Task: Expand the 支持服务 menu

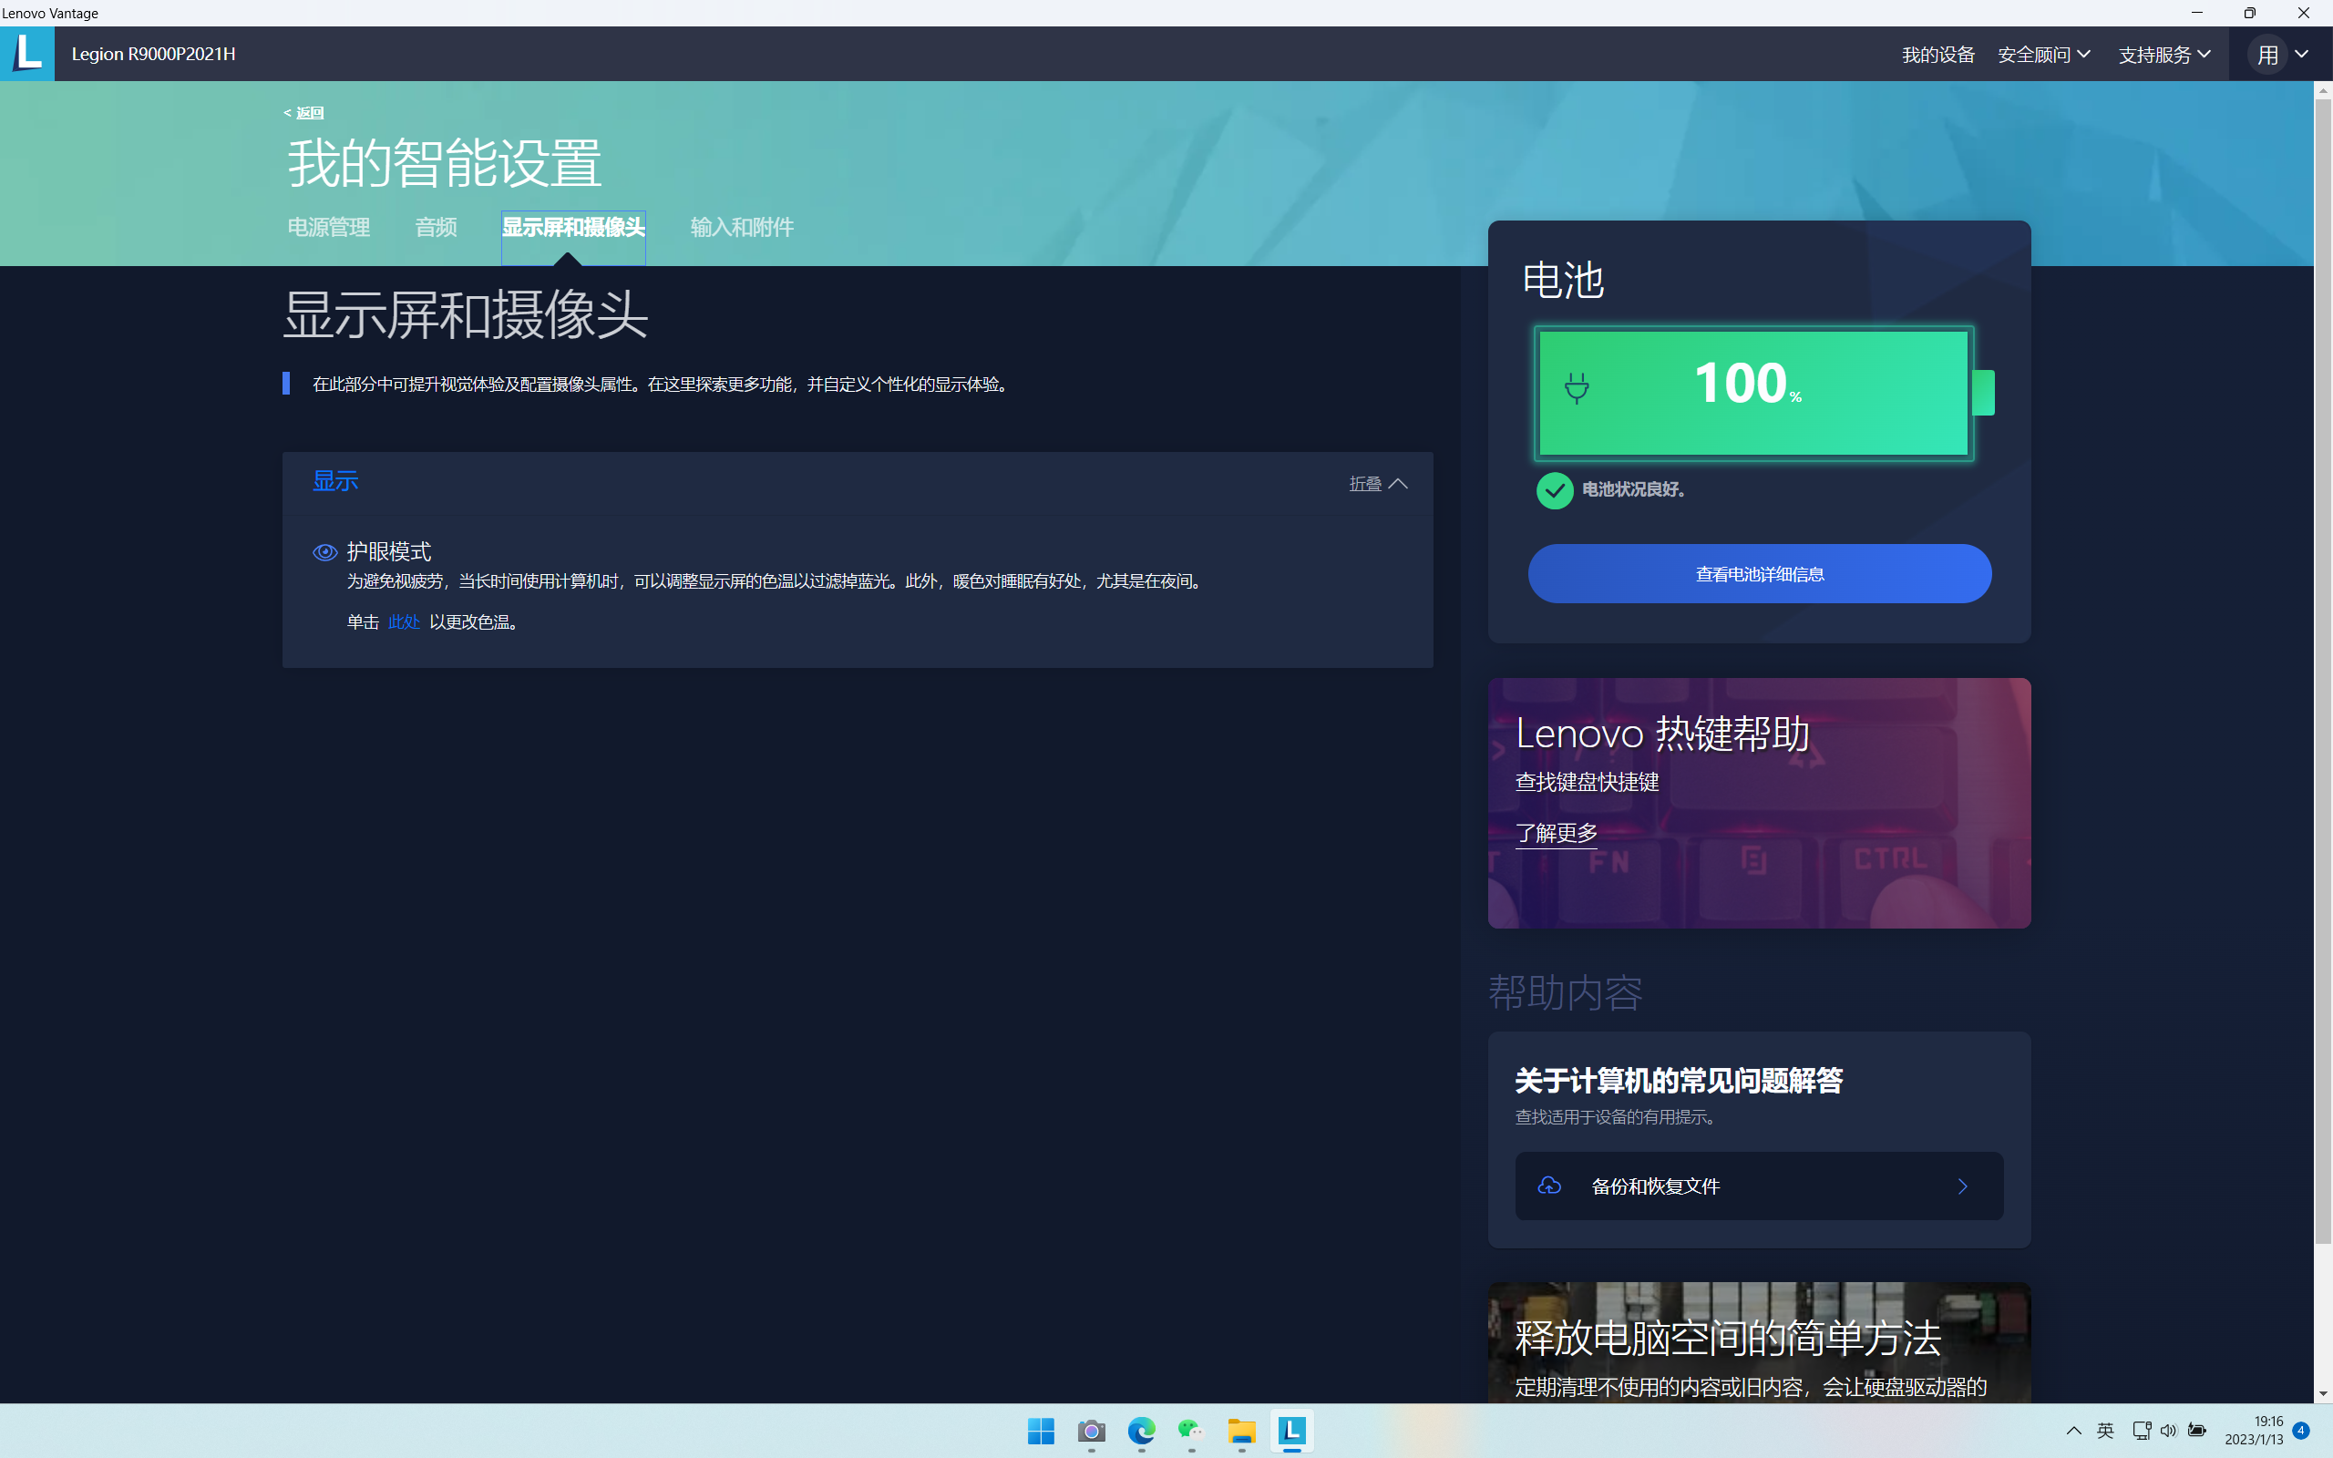Action: pos(2163,55)
